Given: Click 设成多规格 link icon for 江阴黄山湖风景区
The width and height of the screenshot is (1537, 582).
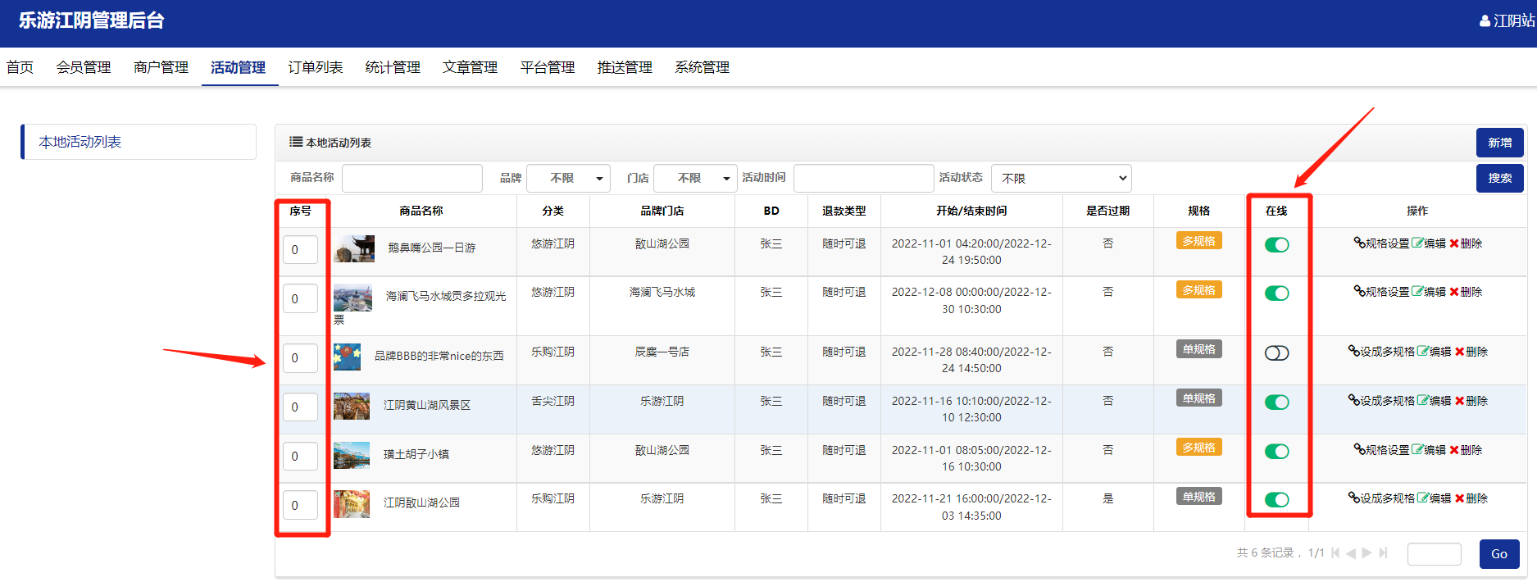Looking at the screenshot, I should point(1354,401).
